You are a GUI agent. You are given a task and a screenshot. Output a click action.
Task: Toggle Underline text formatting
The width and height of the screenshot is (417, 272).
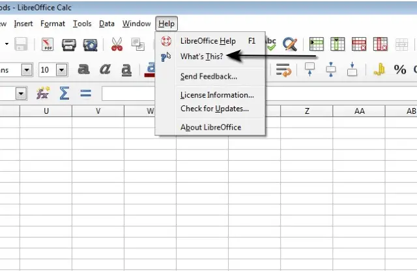click(126, 70)
